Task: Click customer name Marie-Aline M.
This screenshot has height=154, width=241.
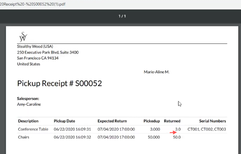Action: pos(157,72)
